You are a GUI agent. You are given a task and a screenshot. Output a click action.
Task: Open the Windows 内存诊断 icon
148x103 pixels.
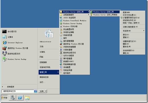[x=61, y=26]
